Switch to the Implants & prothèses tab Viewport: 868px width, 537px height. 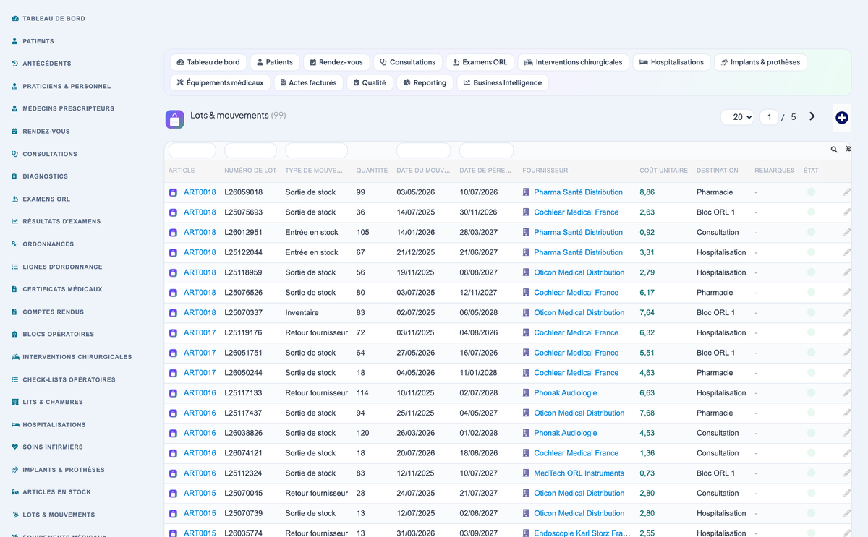760,62
